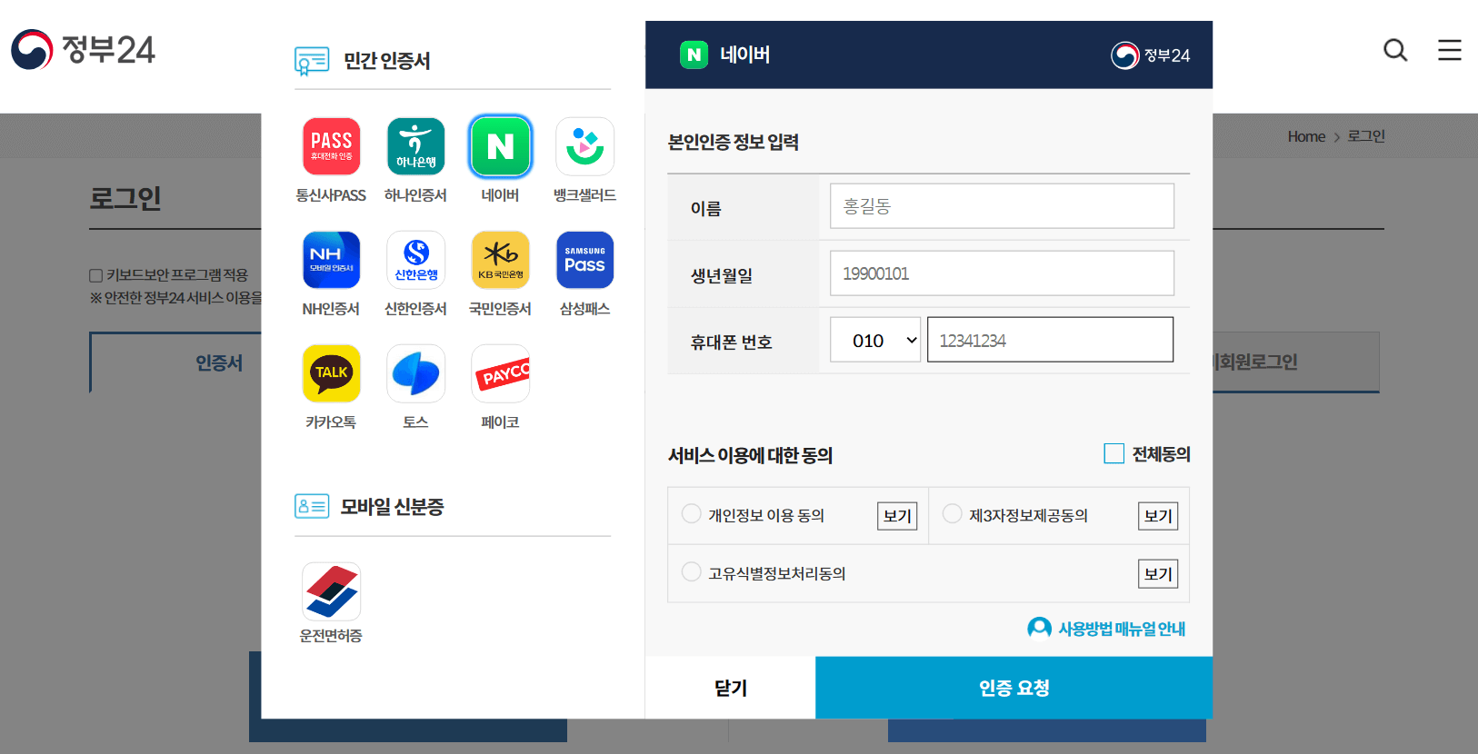This screenshot has height=754, width=1478.
Task: Select the 카카오톡 certificate icon
Action: [331, 373]
